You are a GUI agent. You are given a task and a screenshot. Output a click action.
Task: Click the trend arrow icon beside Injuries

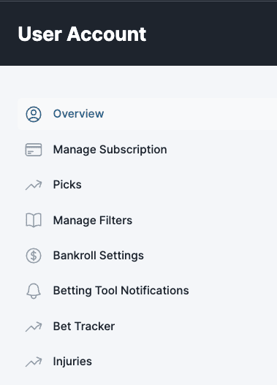click(34, 362)
